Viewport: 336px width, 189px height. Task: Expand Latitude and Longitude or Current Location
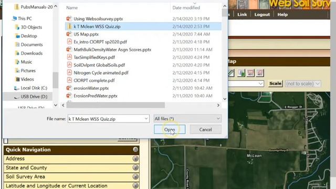[135, 185]
